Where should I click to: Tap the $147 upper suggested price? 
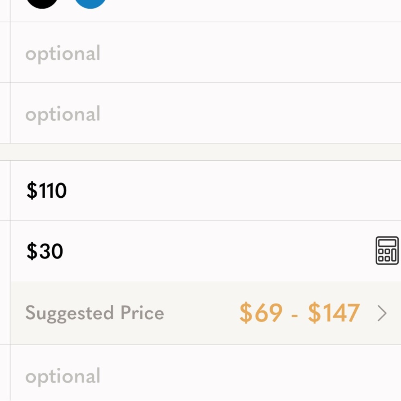coord(334,313)
